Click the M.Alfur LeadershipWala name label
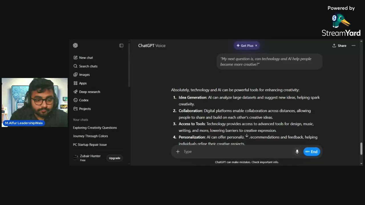365x205 pixels. pos(24,123)
